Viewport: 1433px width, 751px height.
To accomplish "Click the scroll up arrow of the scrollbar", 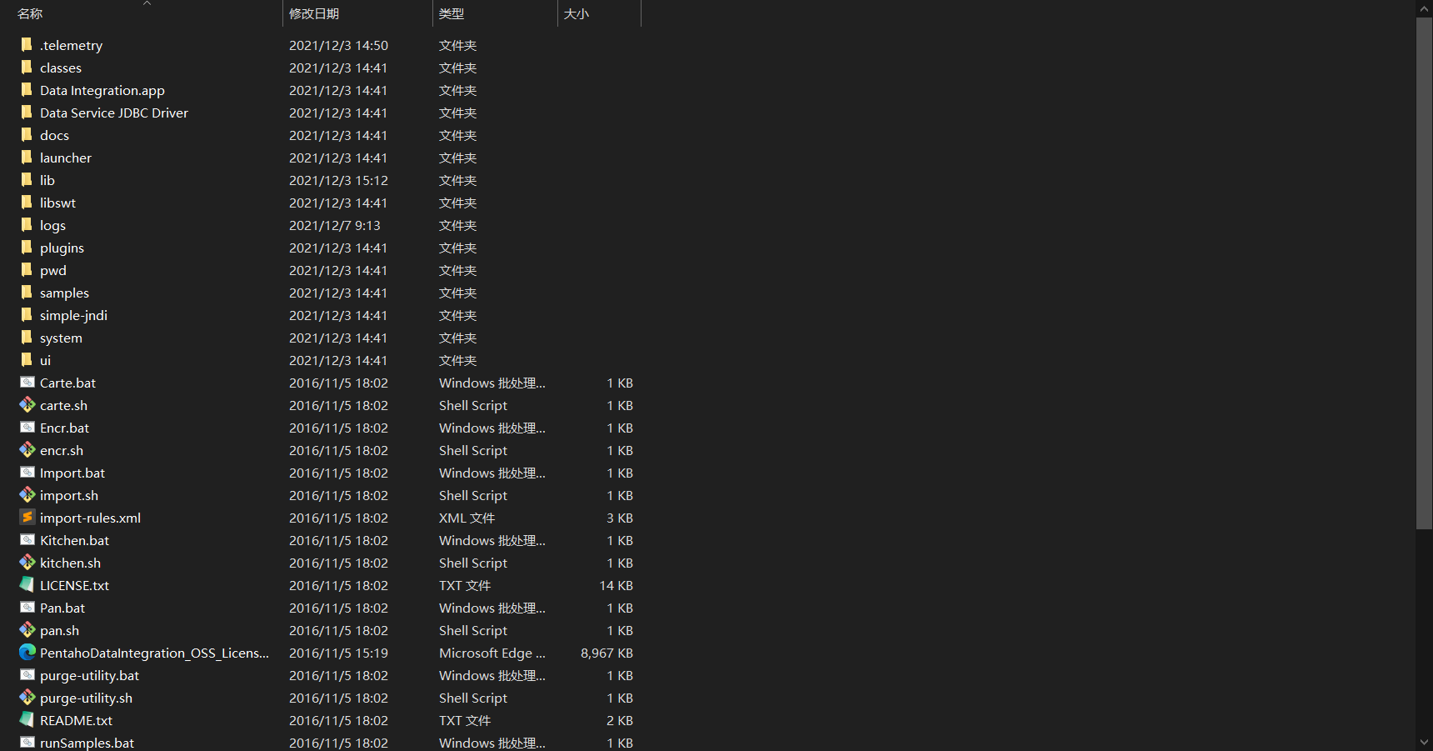I will click(x=1424, y=8).
